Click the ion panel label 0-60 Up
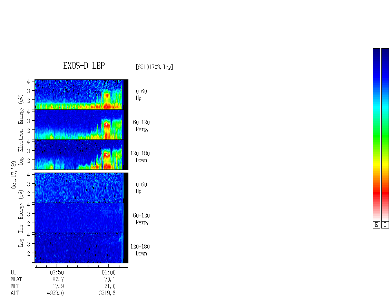Image resolution: width=390 pixels, height=302 pixels. click(x=141, y=188)
